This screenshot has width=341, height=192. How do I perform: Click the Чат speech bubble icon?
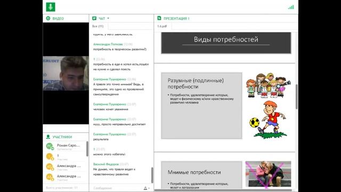point(94,18)
